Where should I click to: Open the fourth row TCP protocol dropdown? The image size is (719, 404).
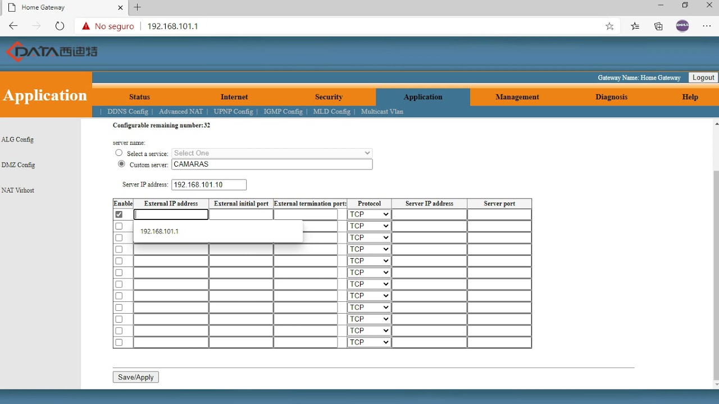368,249
